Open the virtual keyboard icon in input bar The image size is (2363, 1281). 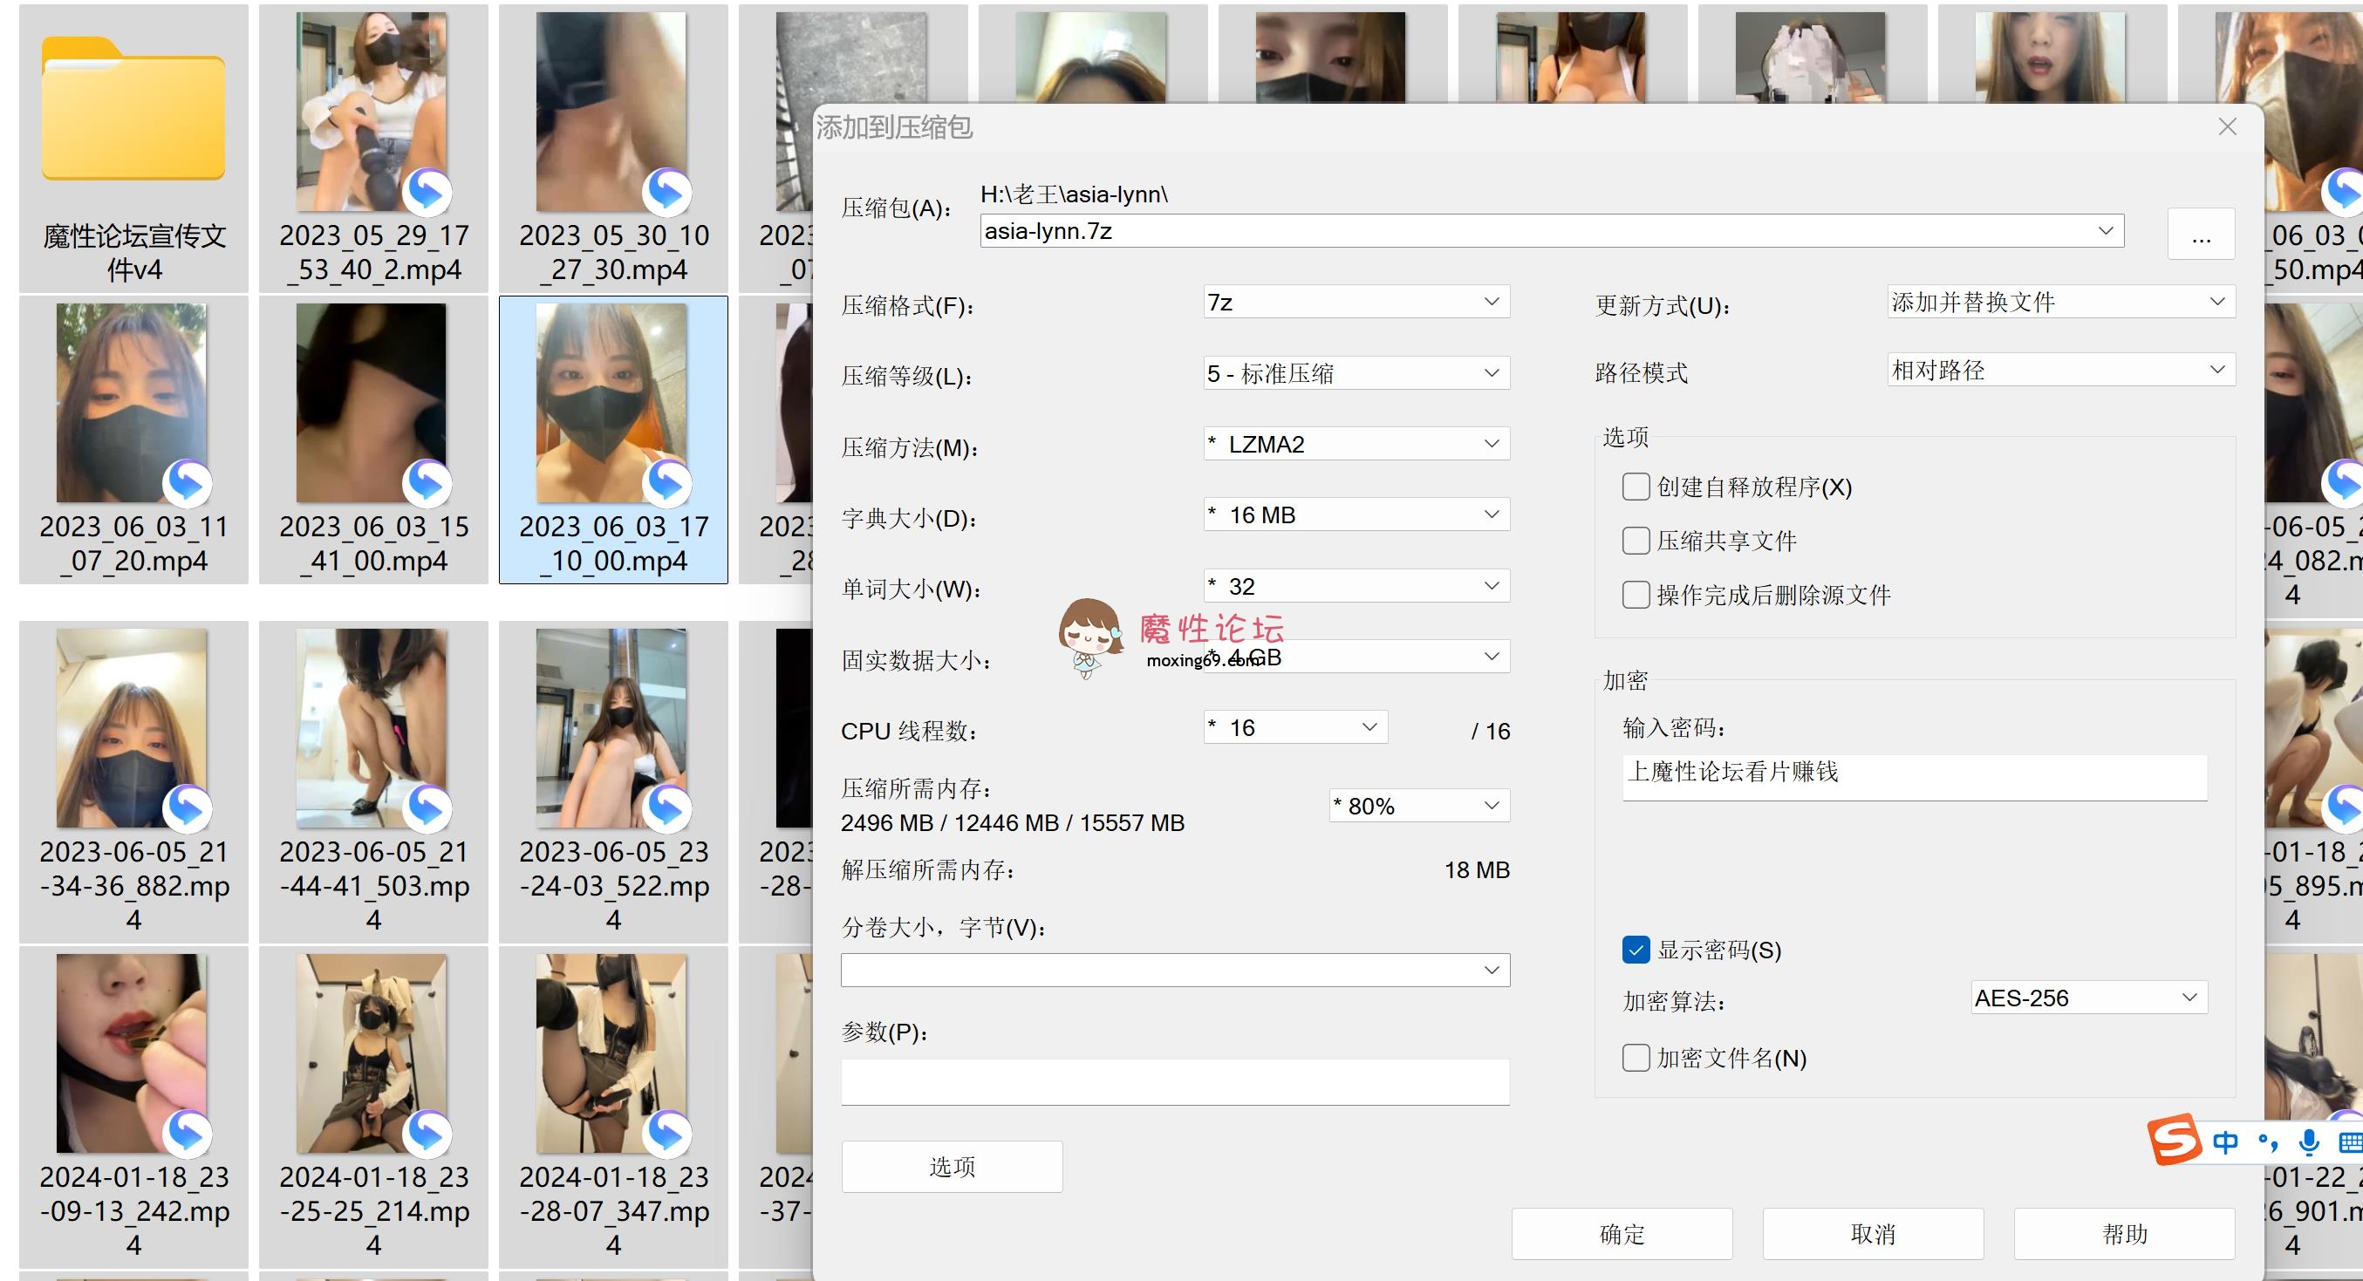[2352, 1141]
